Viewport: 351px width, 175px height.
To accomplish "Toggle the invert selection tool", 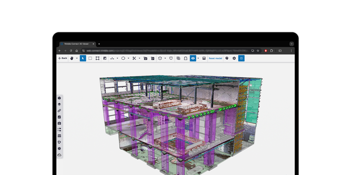I will tap(104, 58).
